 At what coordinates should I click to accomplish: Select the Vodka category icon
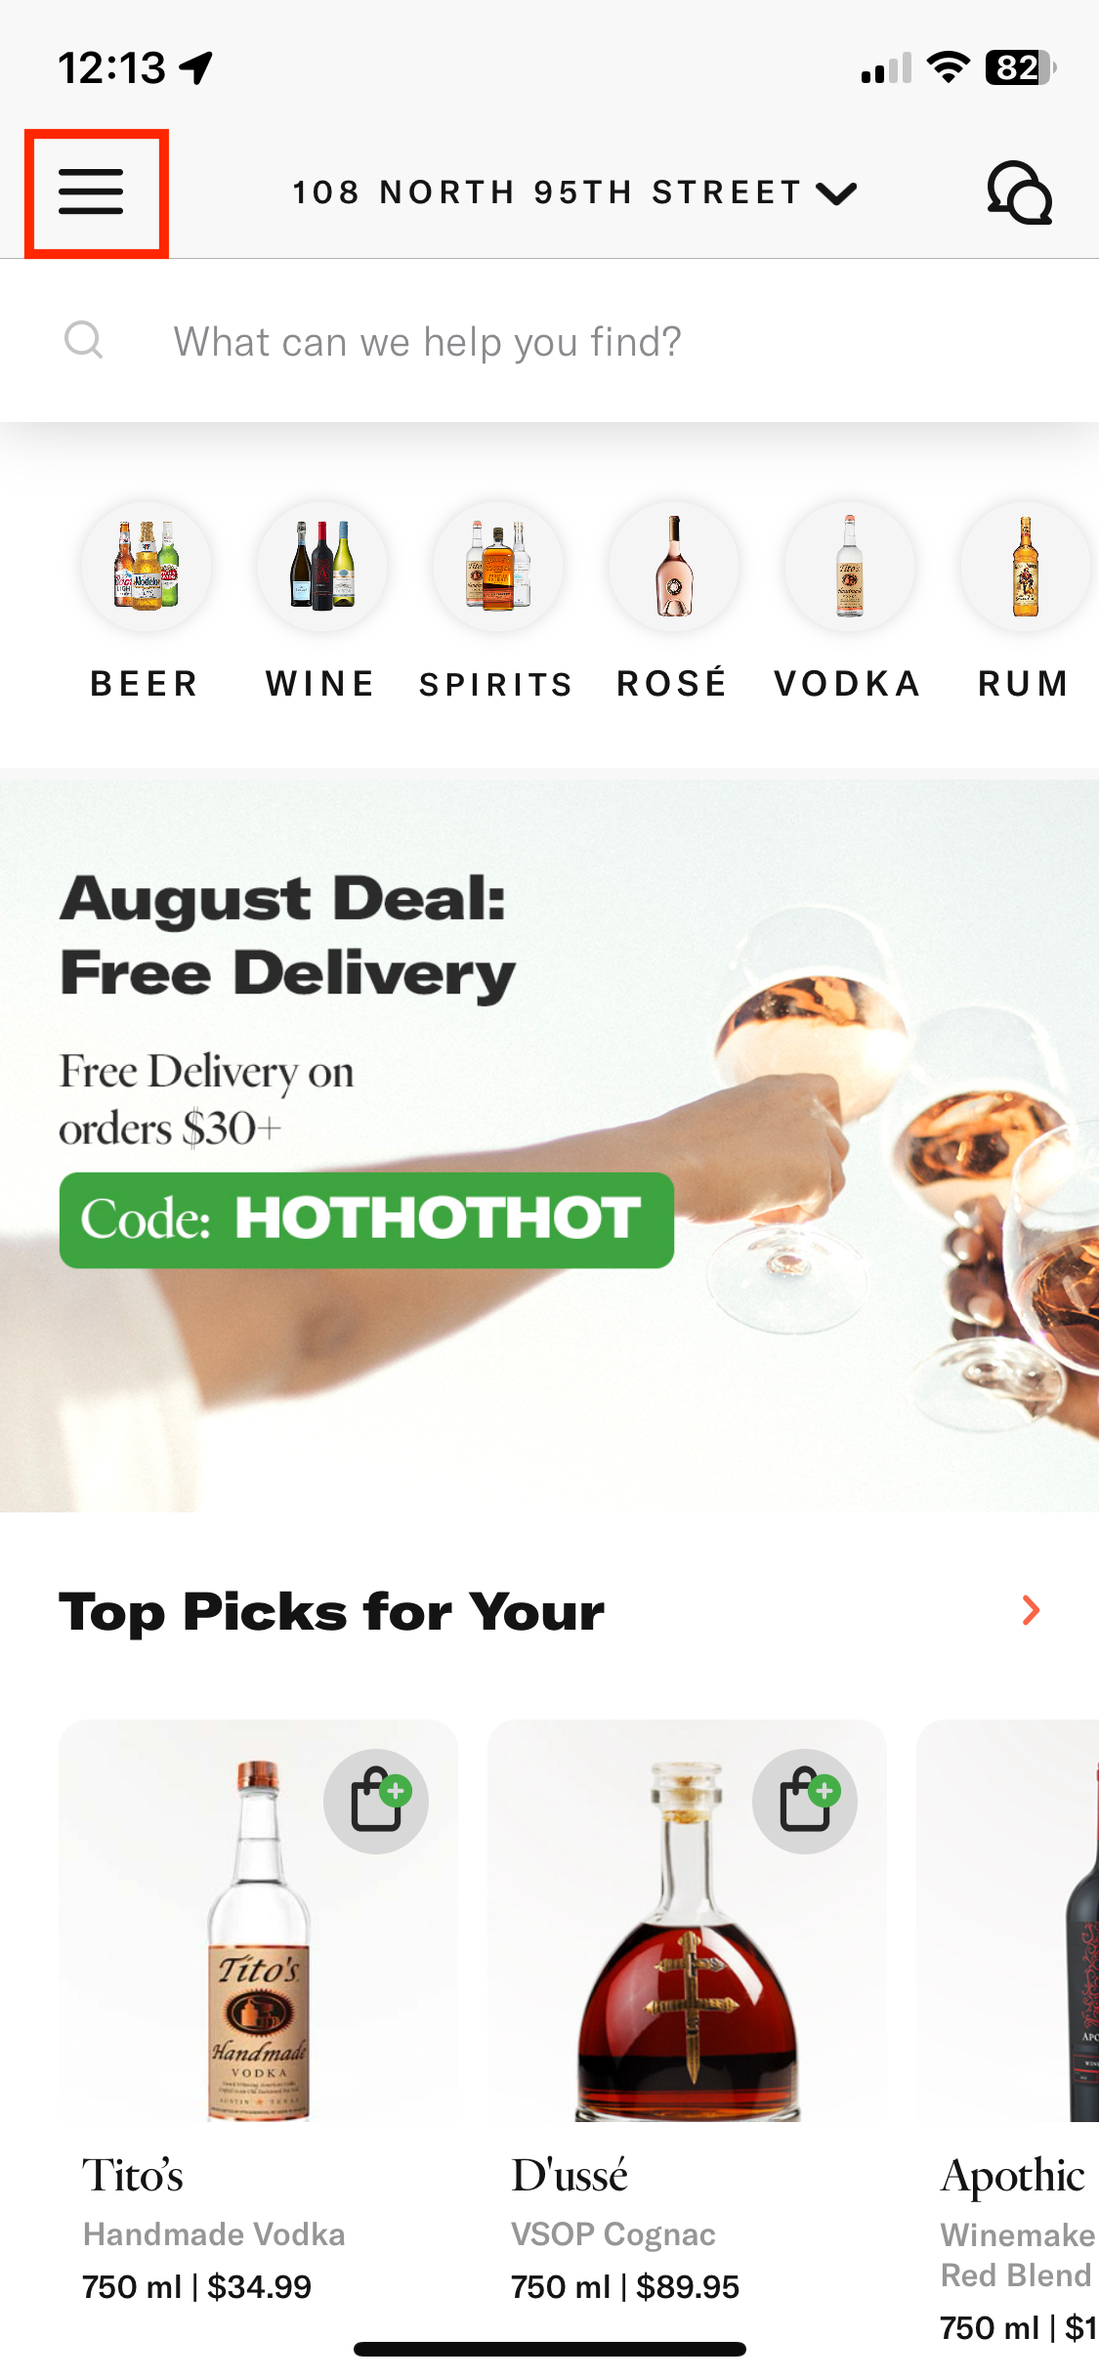[849, 567]
